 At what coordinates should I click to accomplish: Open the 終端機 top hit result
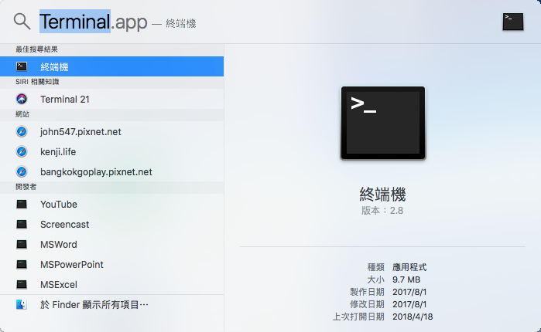coord(111,66)
